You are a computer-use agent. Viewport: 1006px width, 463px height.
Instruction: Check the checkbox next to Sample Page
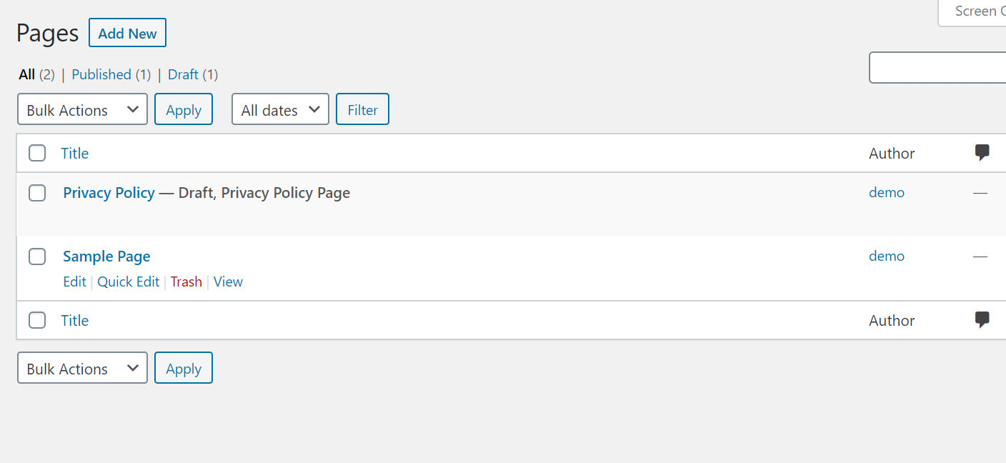pos(37,256)
